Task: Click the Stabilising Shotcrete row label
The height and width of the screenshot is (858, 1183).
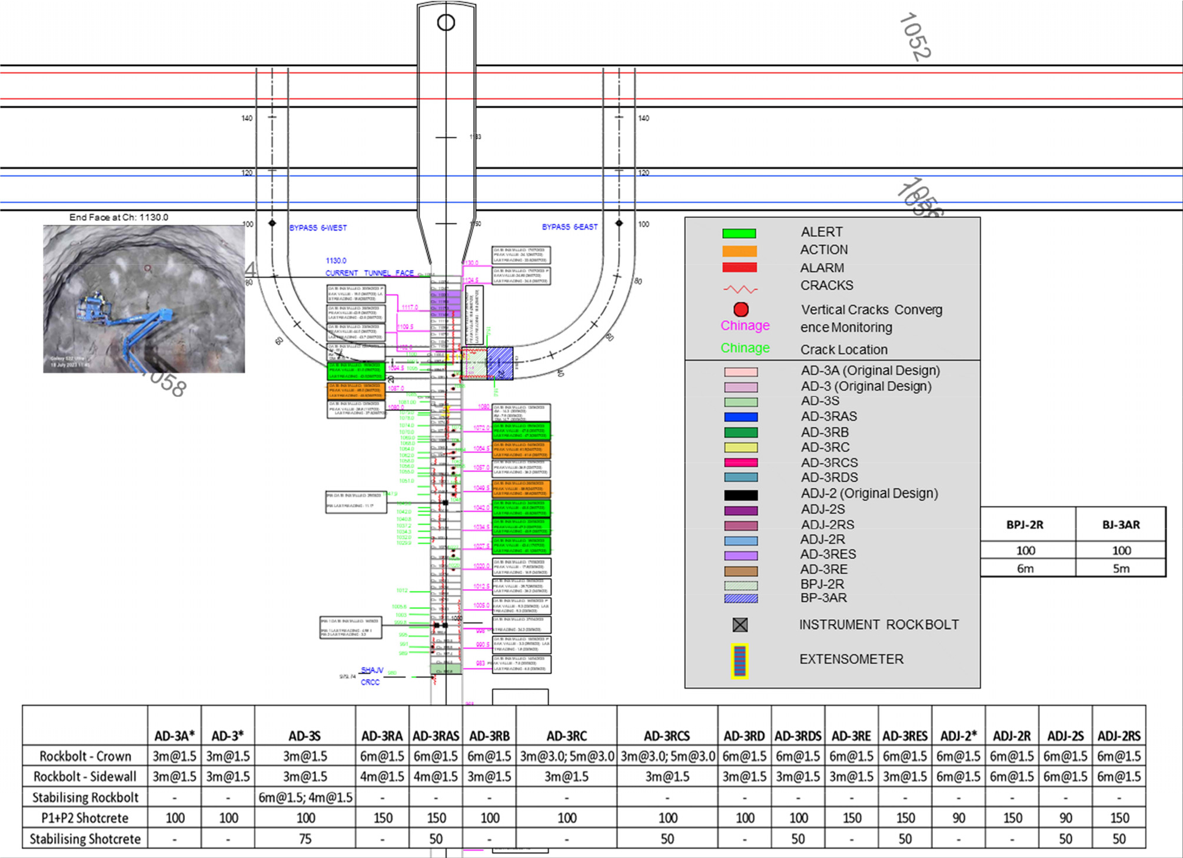Action: [85, 839]
